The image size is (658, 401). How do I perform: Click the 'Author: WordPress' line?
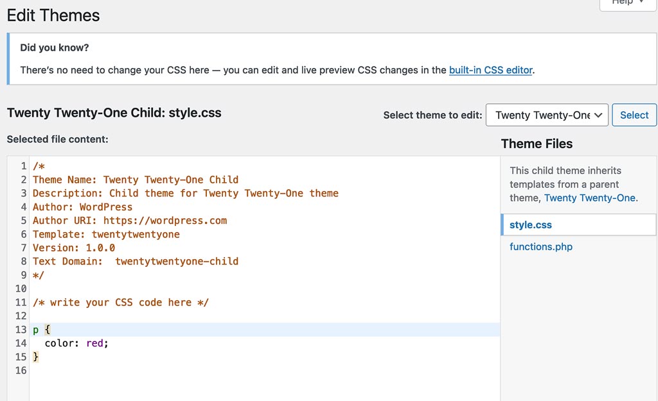pos(83,207)
